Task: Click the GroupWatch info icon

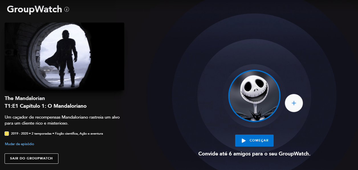Action: pos(67,9)
